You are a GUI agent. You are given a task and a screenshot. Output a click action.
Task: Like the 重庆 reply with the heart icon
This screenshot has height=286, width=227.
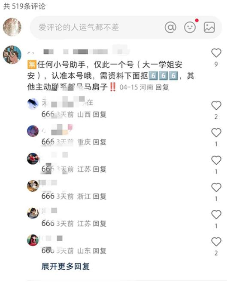(216, 132)
